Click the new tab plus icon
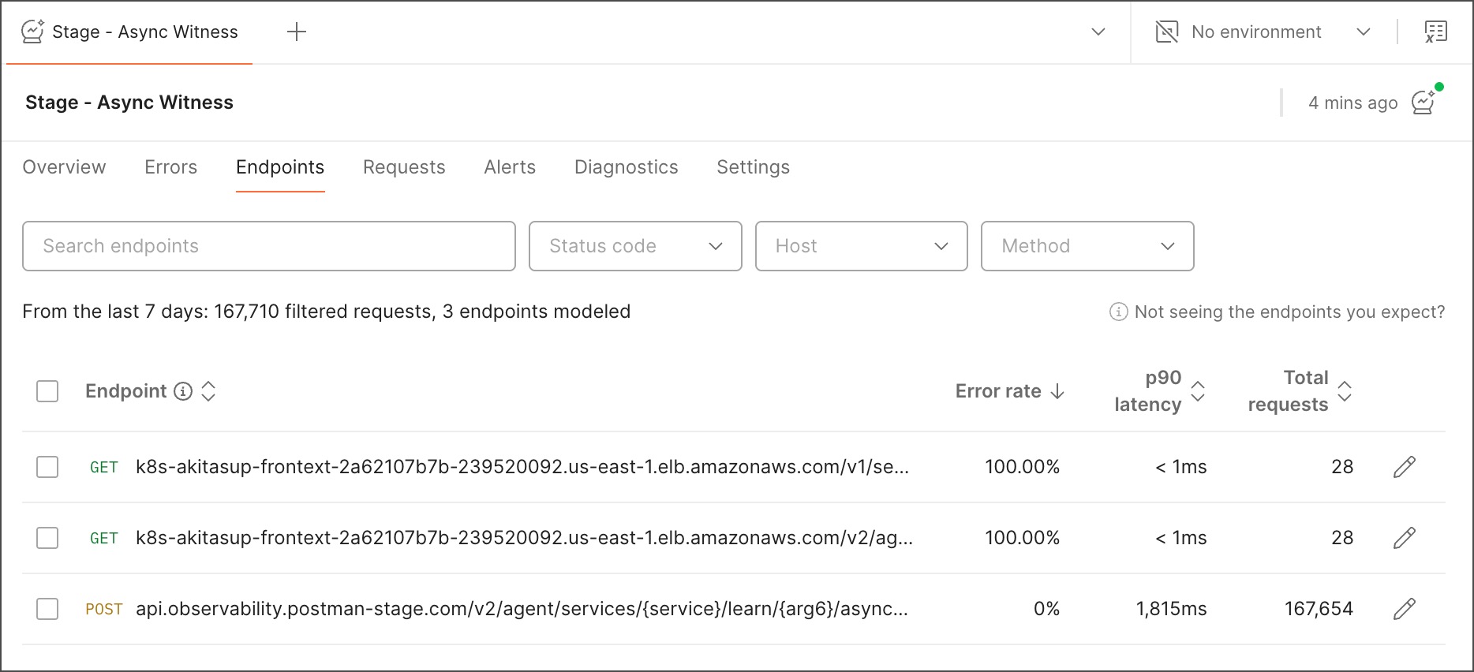1474x672 pixels. (297, 32)
